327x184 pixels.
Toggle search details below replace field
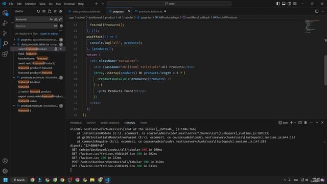(61, 31)
